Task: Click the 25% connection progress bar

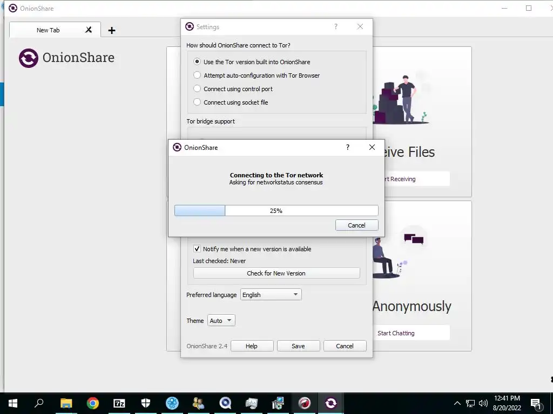Action: (276, 211)
